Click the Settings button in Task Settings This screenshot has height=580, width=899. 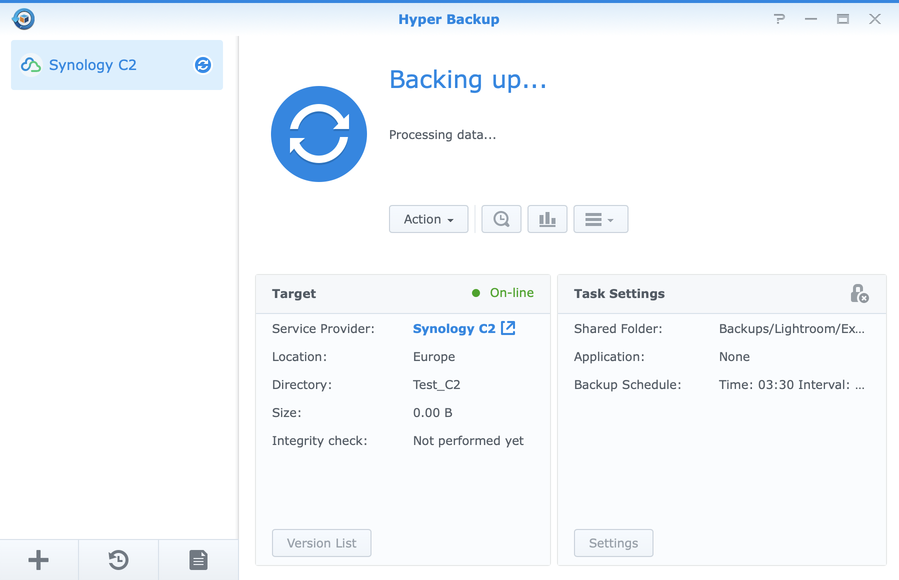tap(613, 543)
